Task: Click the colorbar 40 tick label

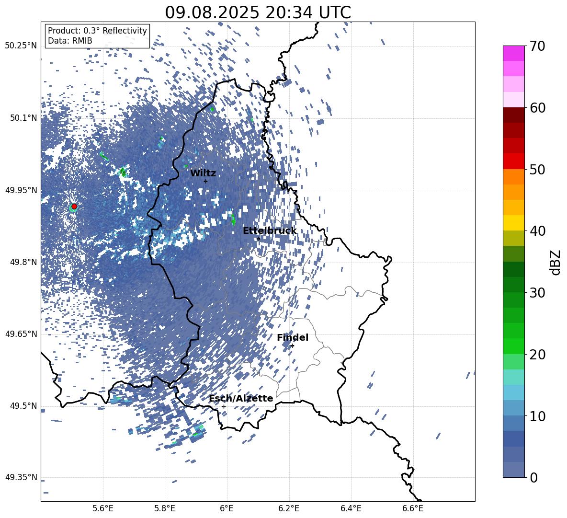Action: [x=537, y=231]
